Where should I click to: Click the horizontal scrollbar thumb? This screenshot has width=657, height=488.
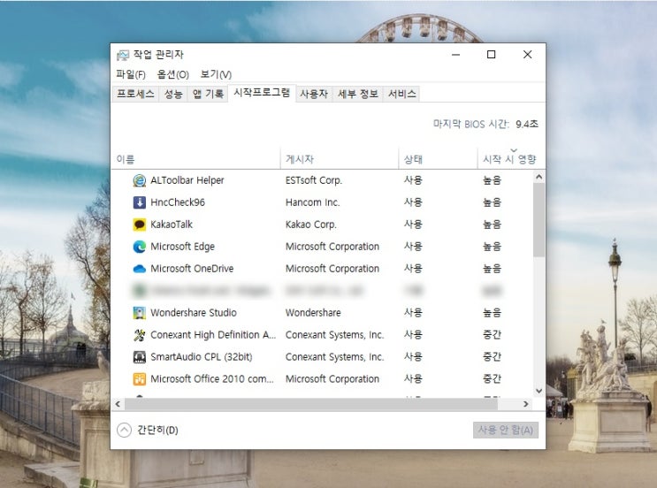[x=311, y=404]
